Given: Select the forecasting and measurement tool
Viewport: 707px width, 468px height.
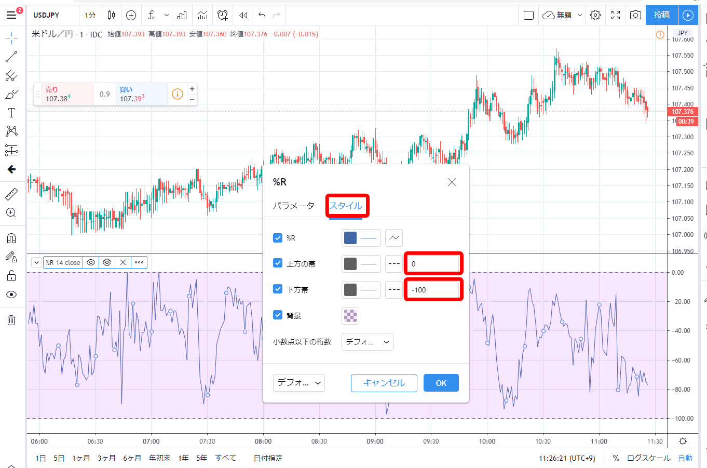Looking at the screenshot, I should pyautogui.click(x=11, y=151).
